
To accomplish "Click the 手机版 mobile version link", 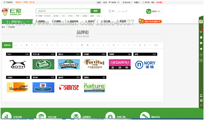I will (146, 2).
